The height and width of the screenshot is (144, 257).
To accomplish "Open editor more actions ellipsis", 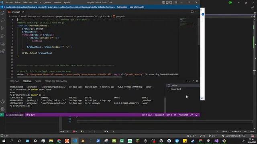I will [196, 12].
